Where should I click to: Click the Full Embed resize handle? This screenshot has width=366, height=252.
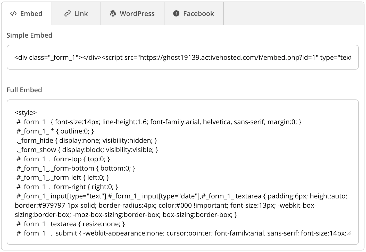(x=349, y=234)
